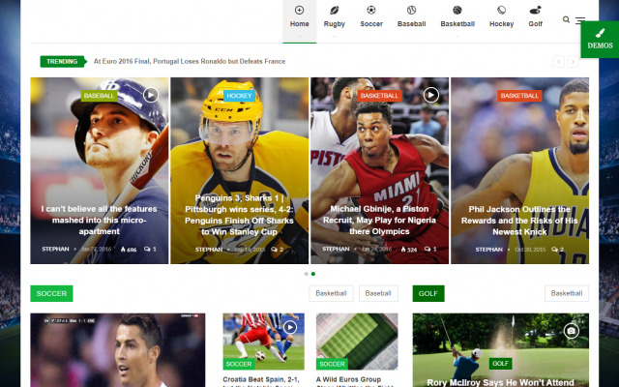The height and width of the screenshot is (387, 619).
Task: Select Basketball tab in Golf section
Action: [567, 293]
